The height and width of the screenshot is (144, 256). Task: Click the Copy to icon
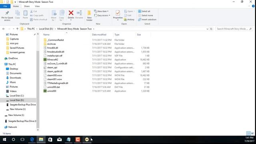coord(62,13)
